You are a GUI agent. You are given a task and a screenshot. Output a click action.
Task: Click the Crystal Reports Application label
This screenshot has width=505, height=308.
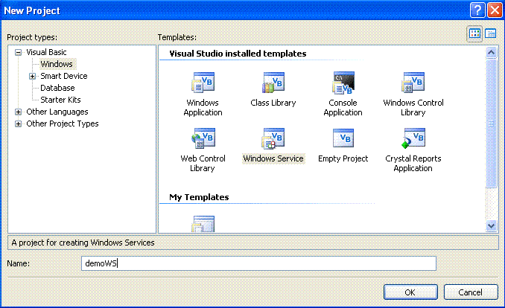(x=413, y=164)
